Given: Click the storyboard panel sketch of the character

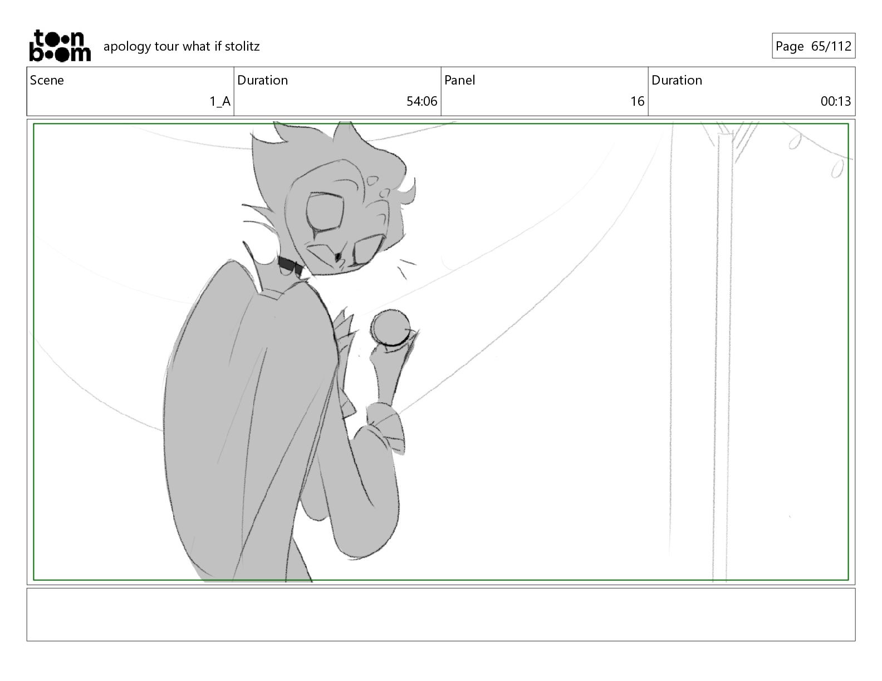Looking at the screenshot, I should pos(441,352).
